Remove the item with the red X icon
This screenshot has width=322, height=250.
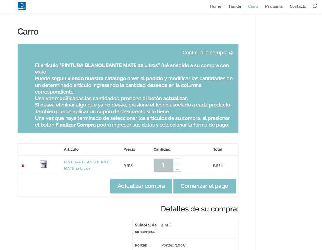pos(23,165)
